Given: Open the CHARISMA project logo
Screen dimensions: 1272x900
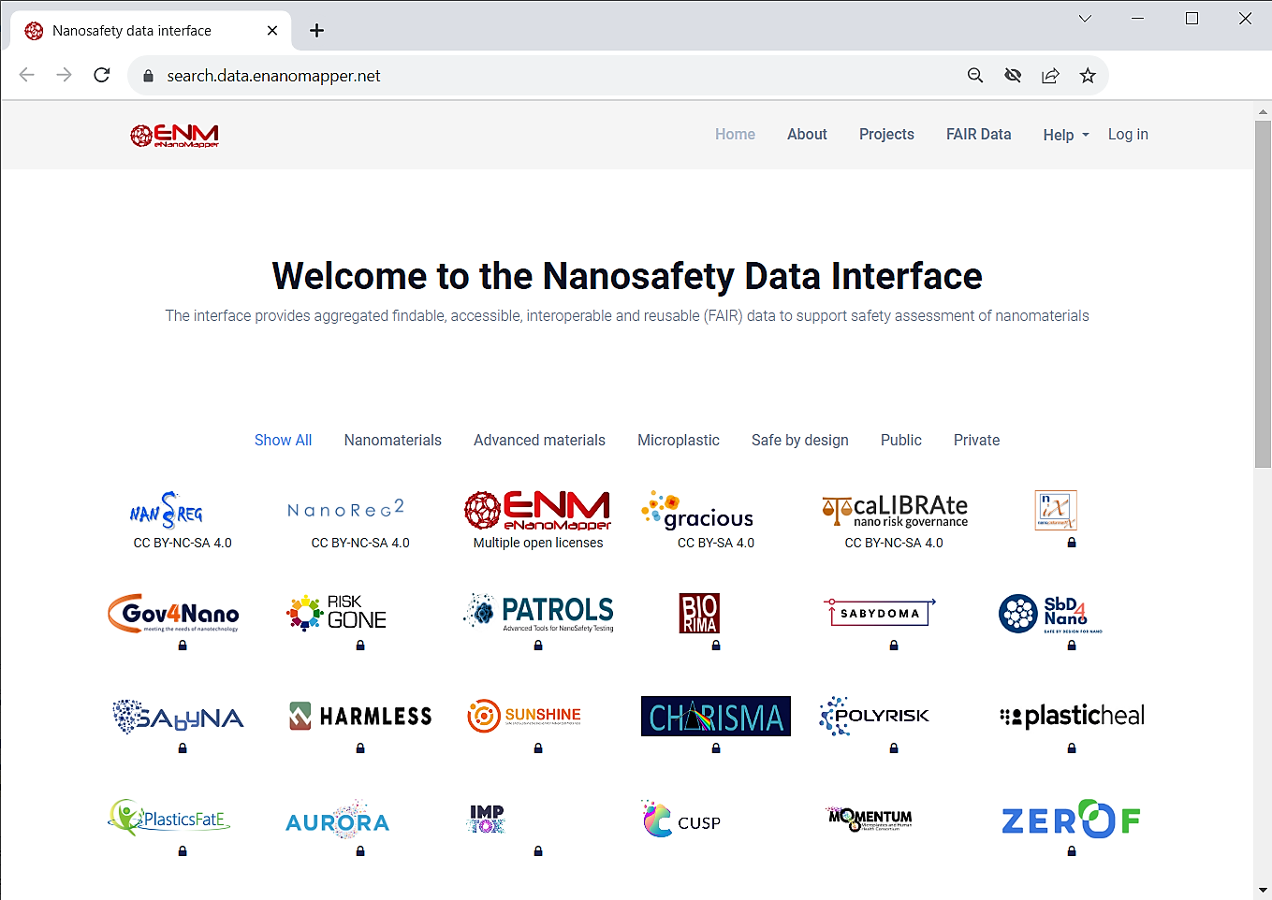Looking at the screenshot, I should pos(715,717).
